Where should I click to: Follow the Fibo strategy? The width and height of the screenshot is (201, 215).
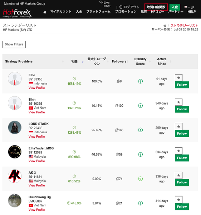(x=182, y=85)
